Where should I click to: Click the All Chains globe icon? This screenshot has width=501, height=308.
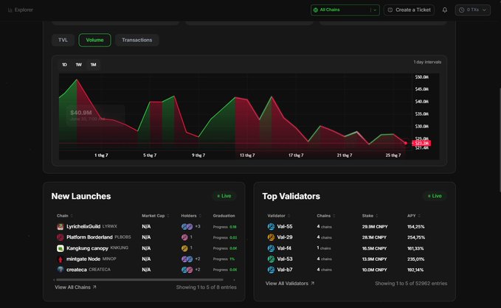click(x=316, y=10)
